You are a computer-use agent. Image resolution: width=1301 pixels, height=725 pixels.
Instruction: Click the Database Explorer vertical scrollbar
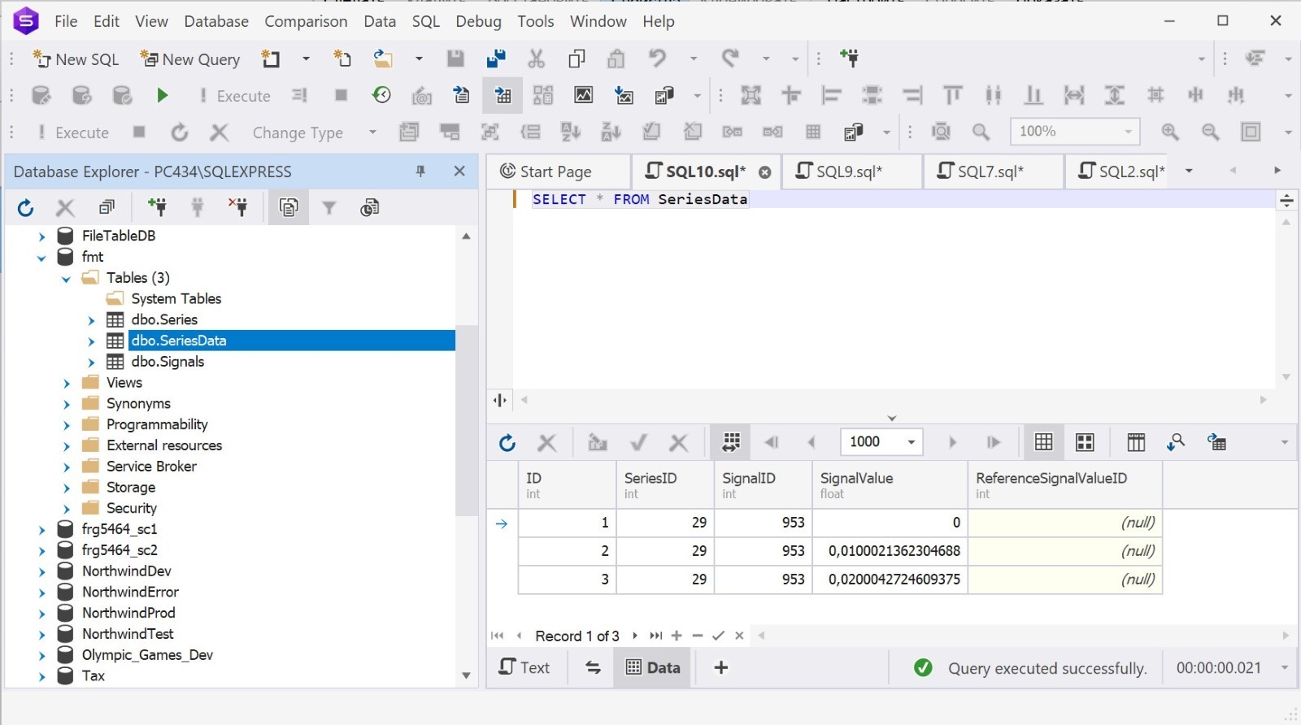466,420
